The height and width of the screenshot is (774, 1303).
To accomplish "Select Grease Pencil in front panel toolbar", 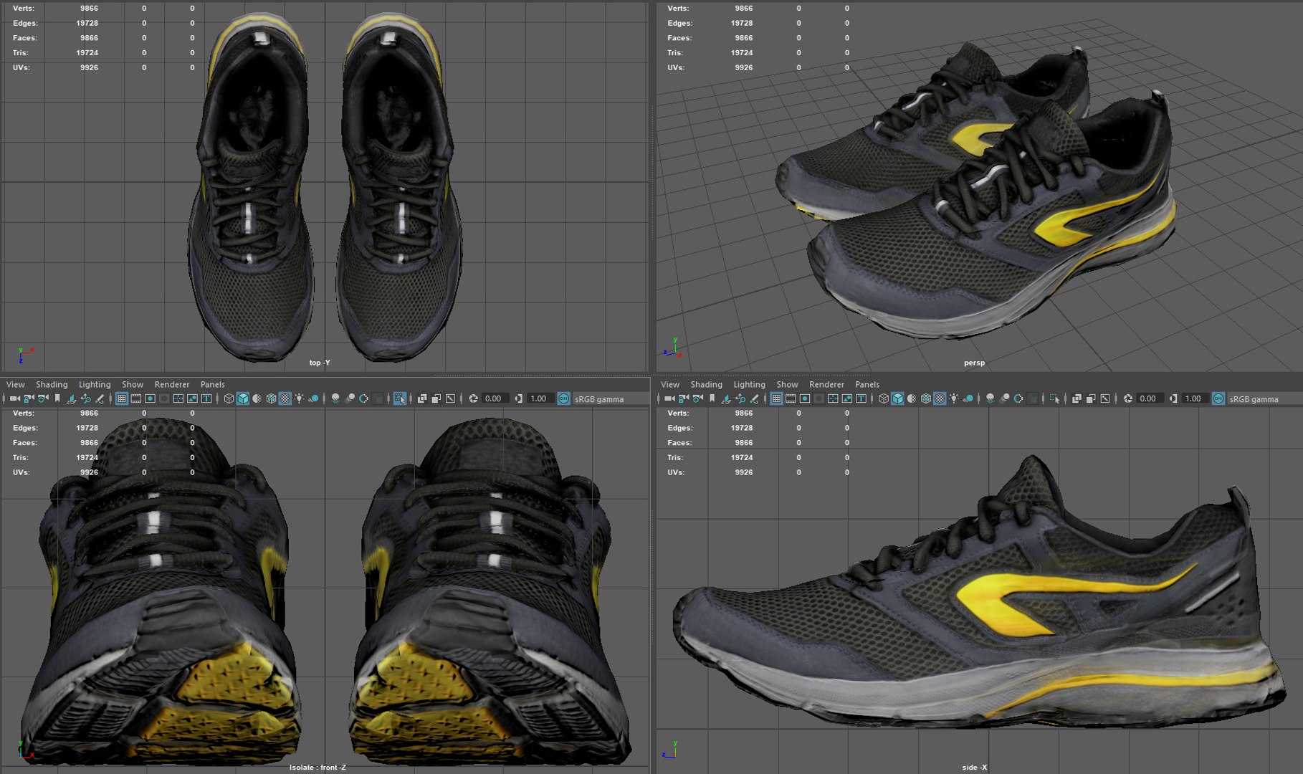I will (100, 398).
